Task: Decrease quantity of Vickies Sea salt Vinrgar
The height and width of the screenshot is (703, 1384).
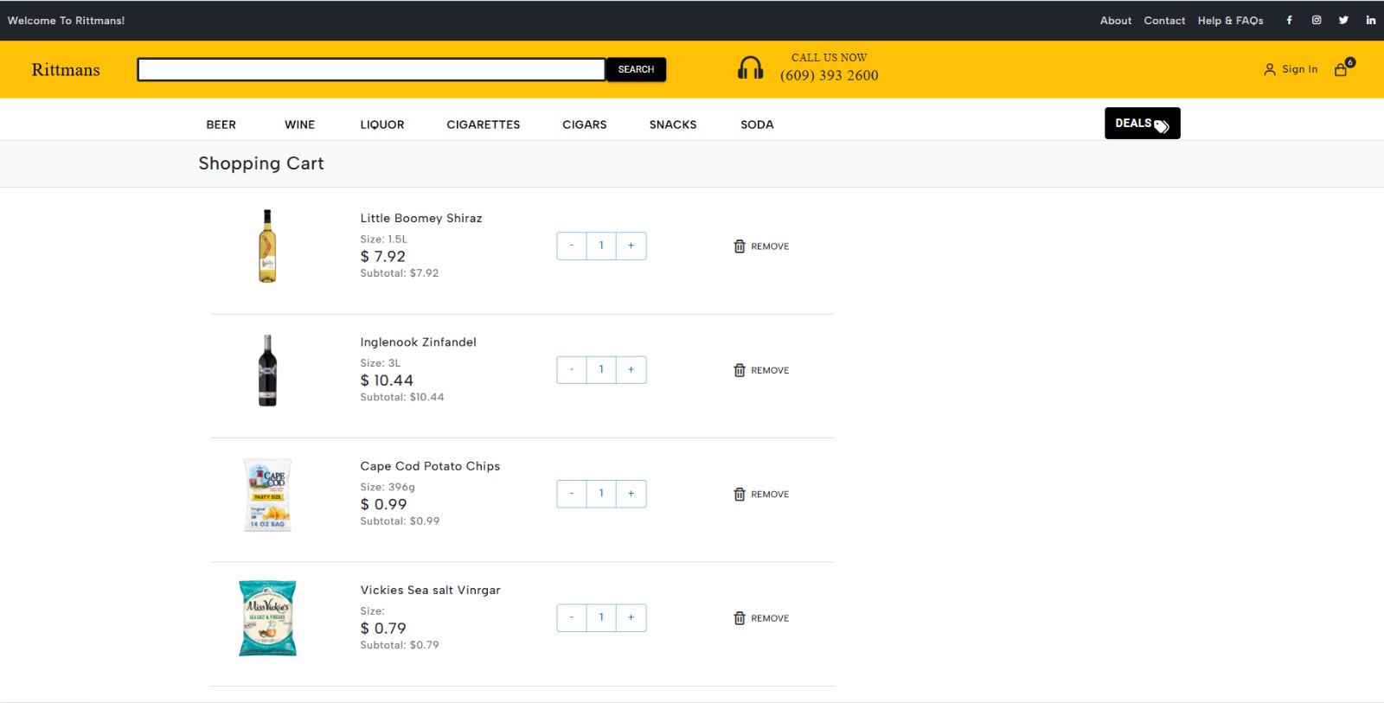Action: [x=572, y=617]
